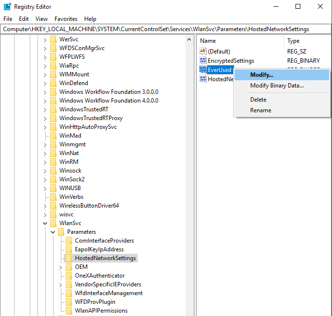Image resolution: width=332 pixels, height=316 pixels.
Task: Choose Modify... from the context menu
Action: coord(282,75)
